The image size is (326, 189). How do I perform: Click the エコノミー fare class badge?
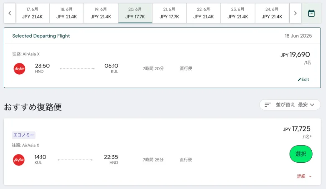click(x=23, y=135)
